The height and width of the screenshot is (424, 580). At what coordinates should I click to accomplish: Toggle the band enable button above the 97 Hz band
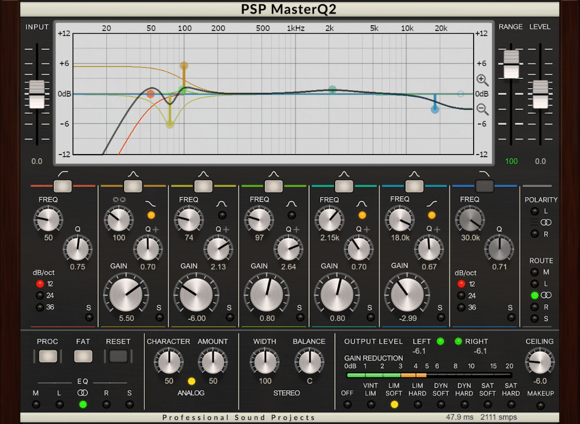pos(273,185)
